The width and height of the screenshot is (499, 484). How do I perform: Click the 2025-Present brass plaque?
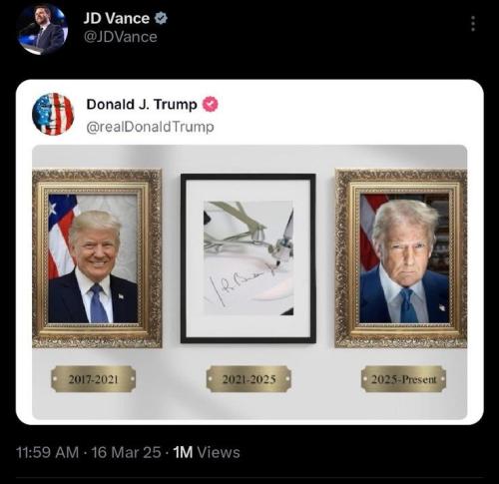tap(403, 379)
